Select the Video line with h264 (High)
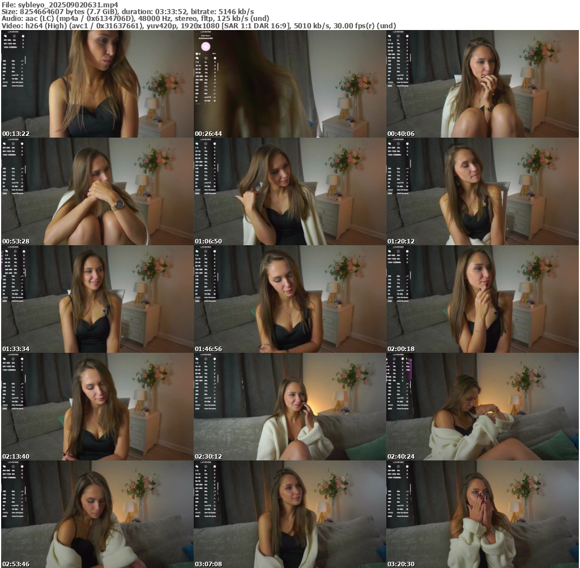580x568 pixels. [x=199, y=26]
